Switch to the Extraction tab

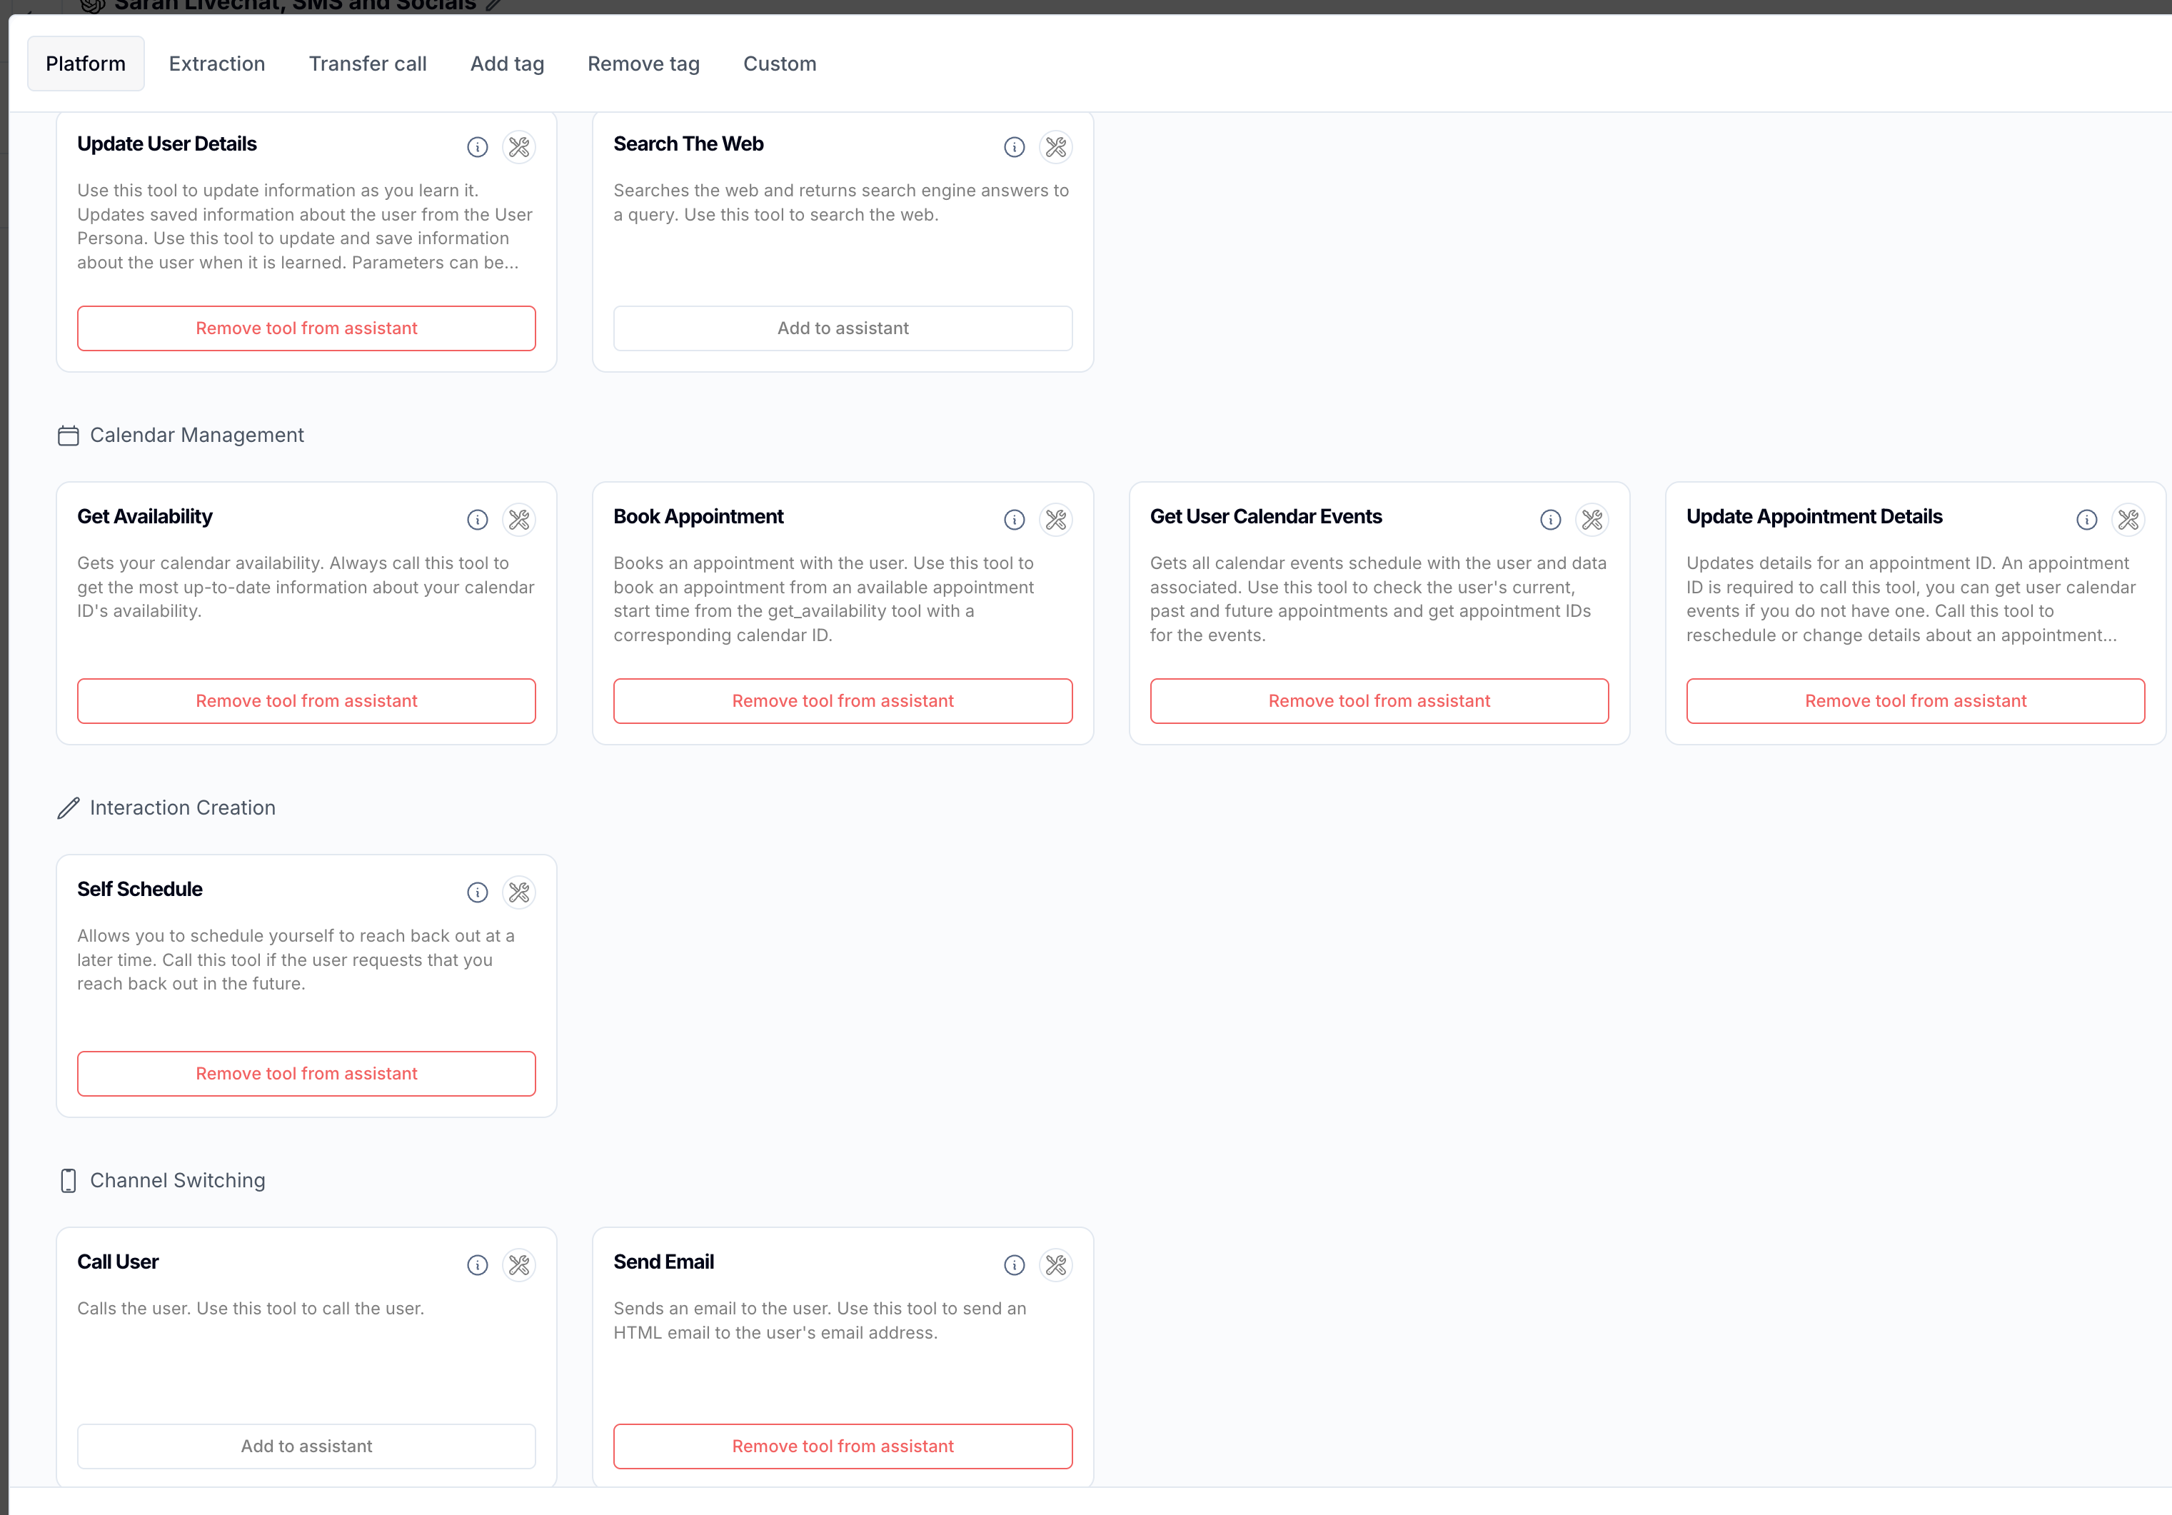pos(216,64)
